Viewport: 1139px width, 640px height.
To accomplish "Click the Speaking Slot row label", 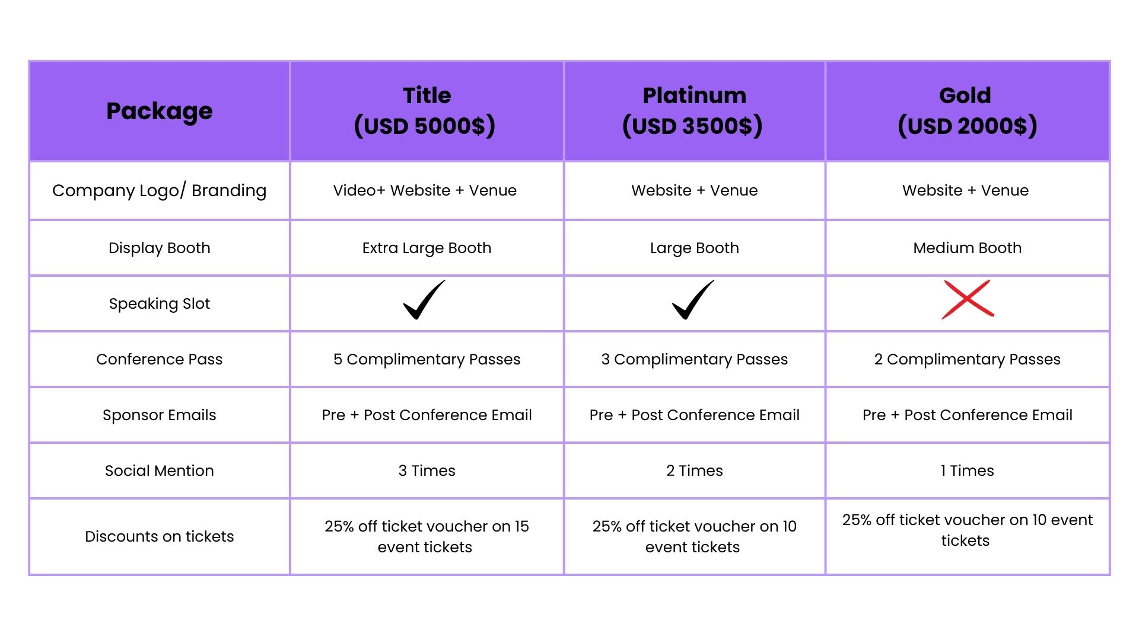I will (159, 303).
